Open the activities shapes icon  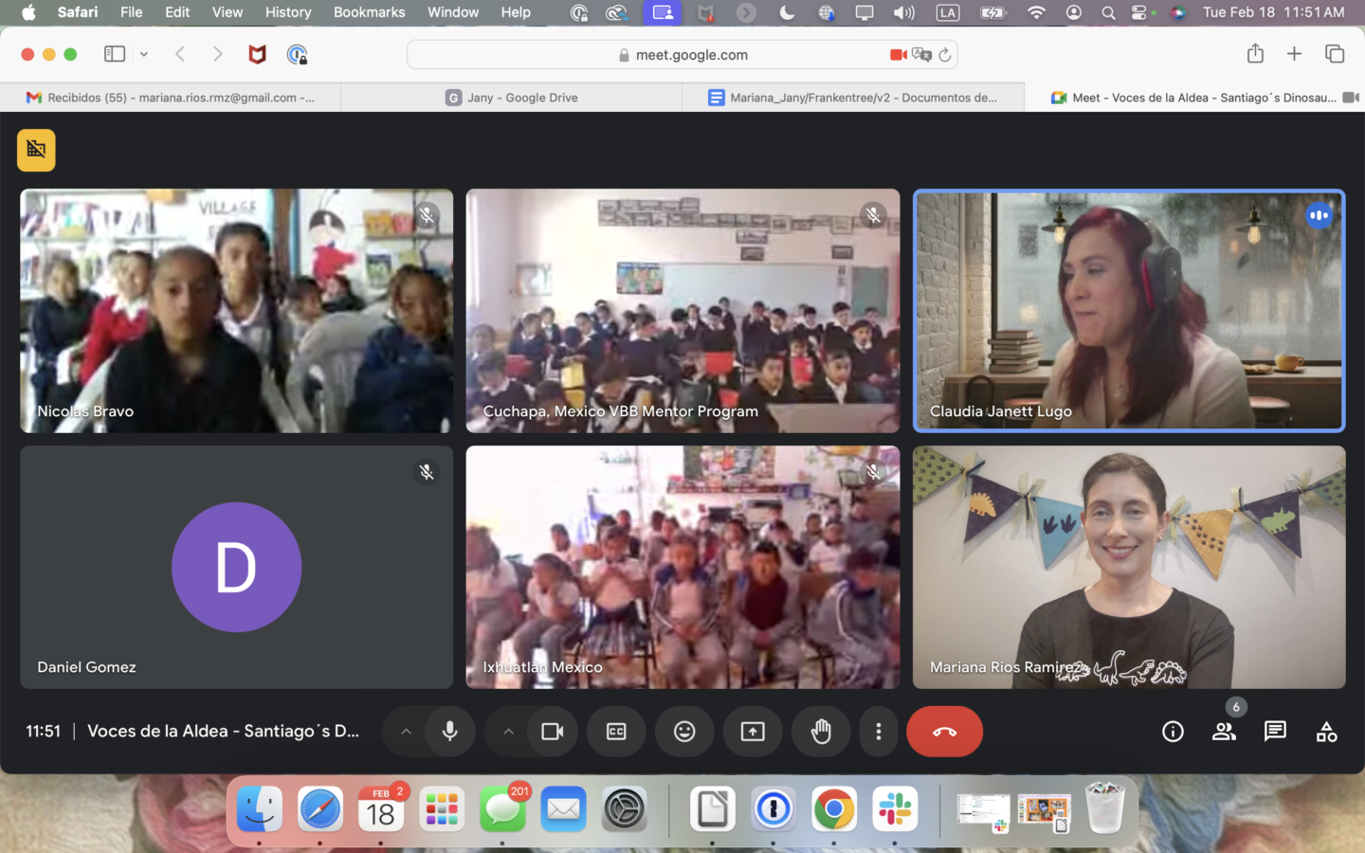tap(1326, 732)
